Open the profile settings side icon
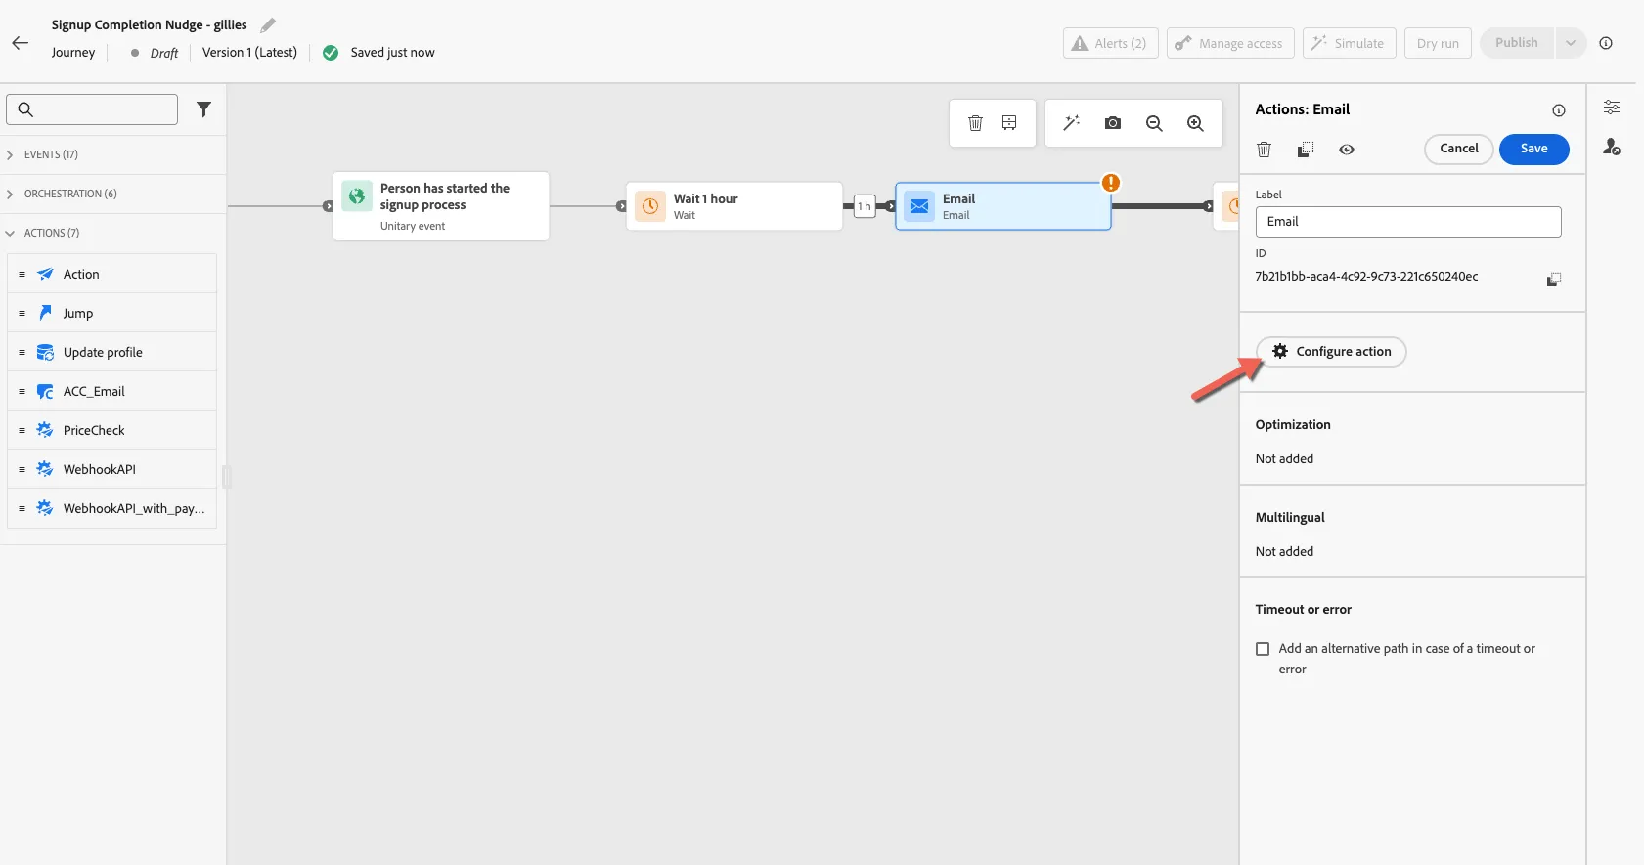 [x=1612, y=147]
